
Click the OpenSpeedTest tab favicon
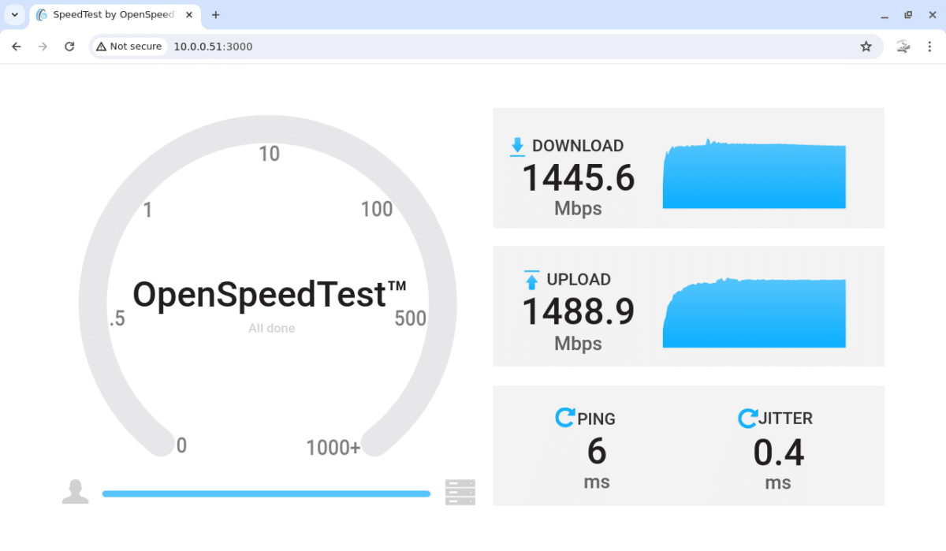(42, 15)
